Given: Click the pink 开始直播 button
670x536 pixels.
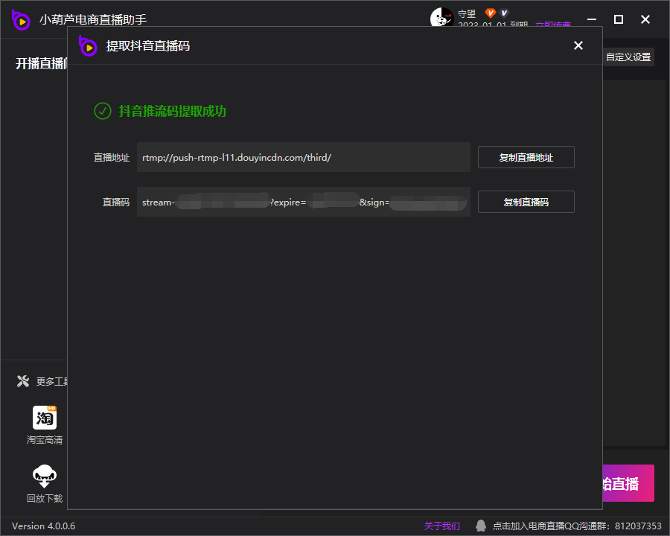Looking at the screenshot, I should [x=628, y=483].
